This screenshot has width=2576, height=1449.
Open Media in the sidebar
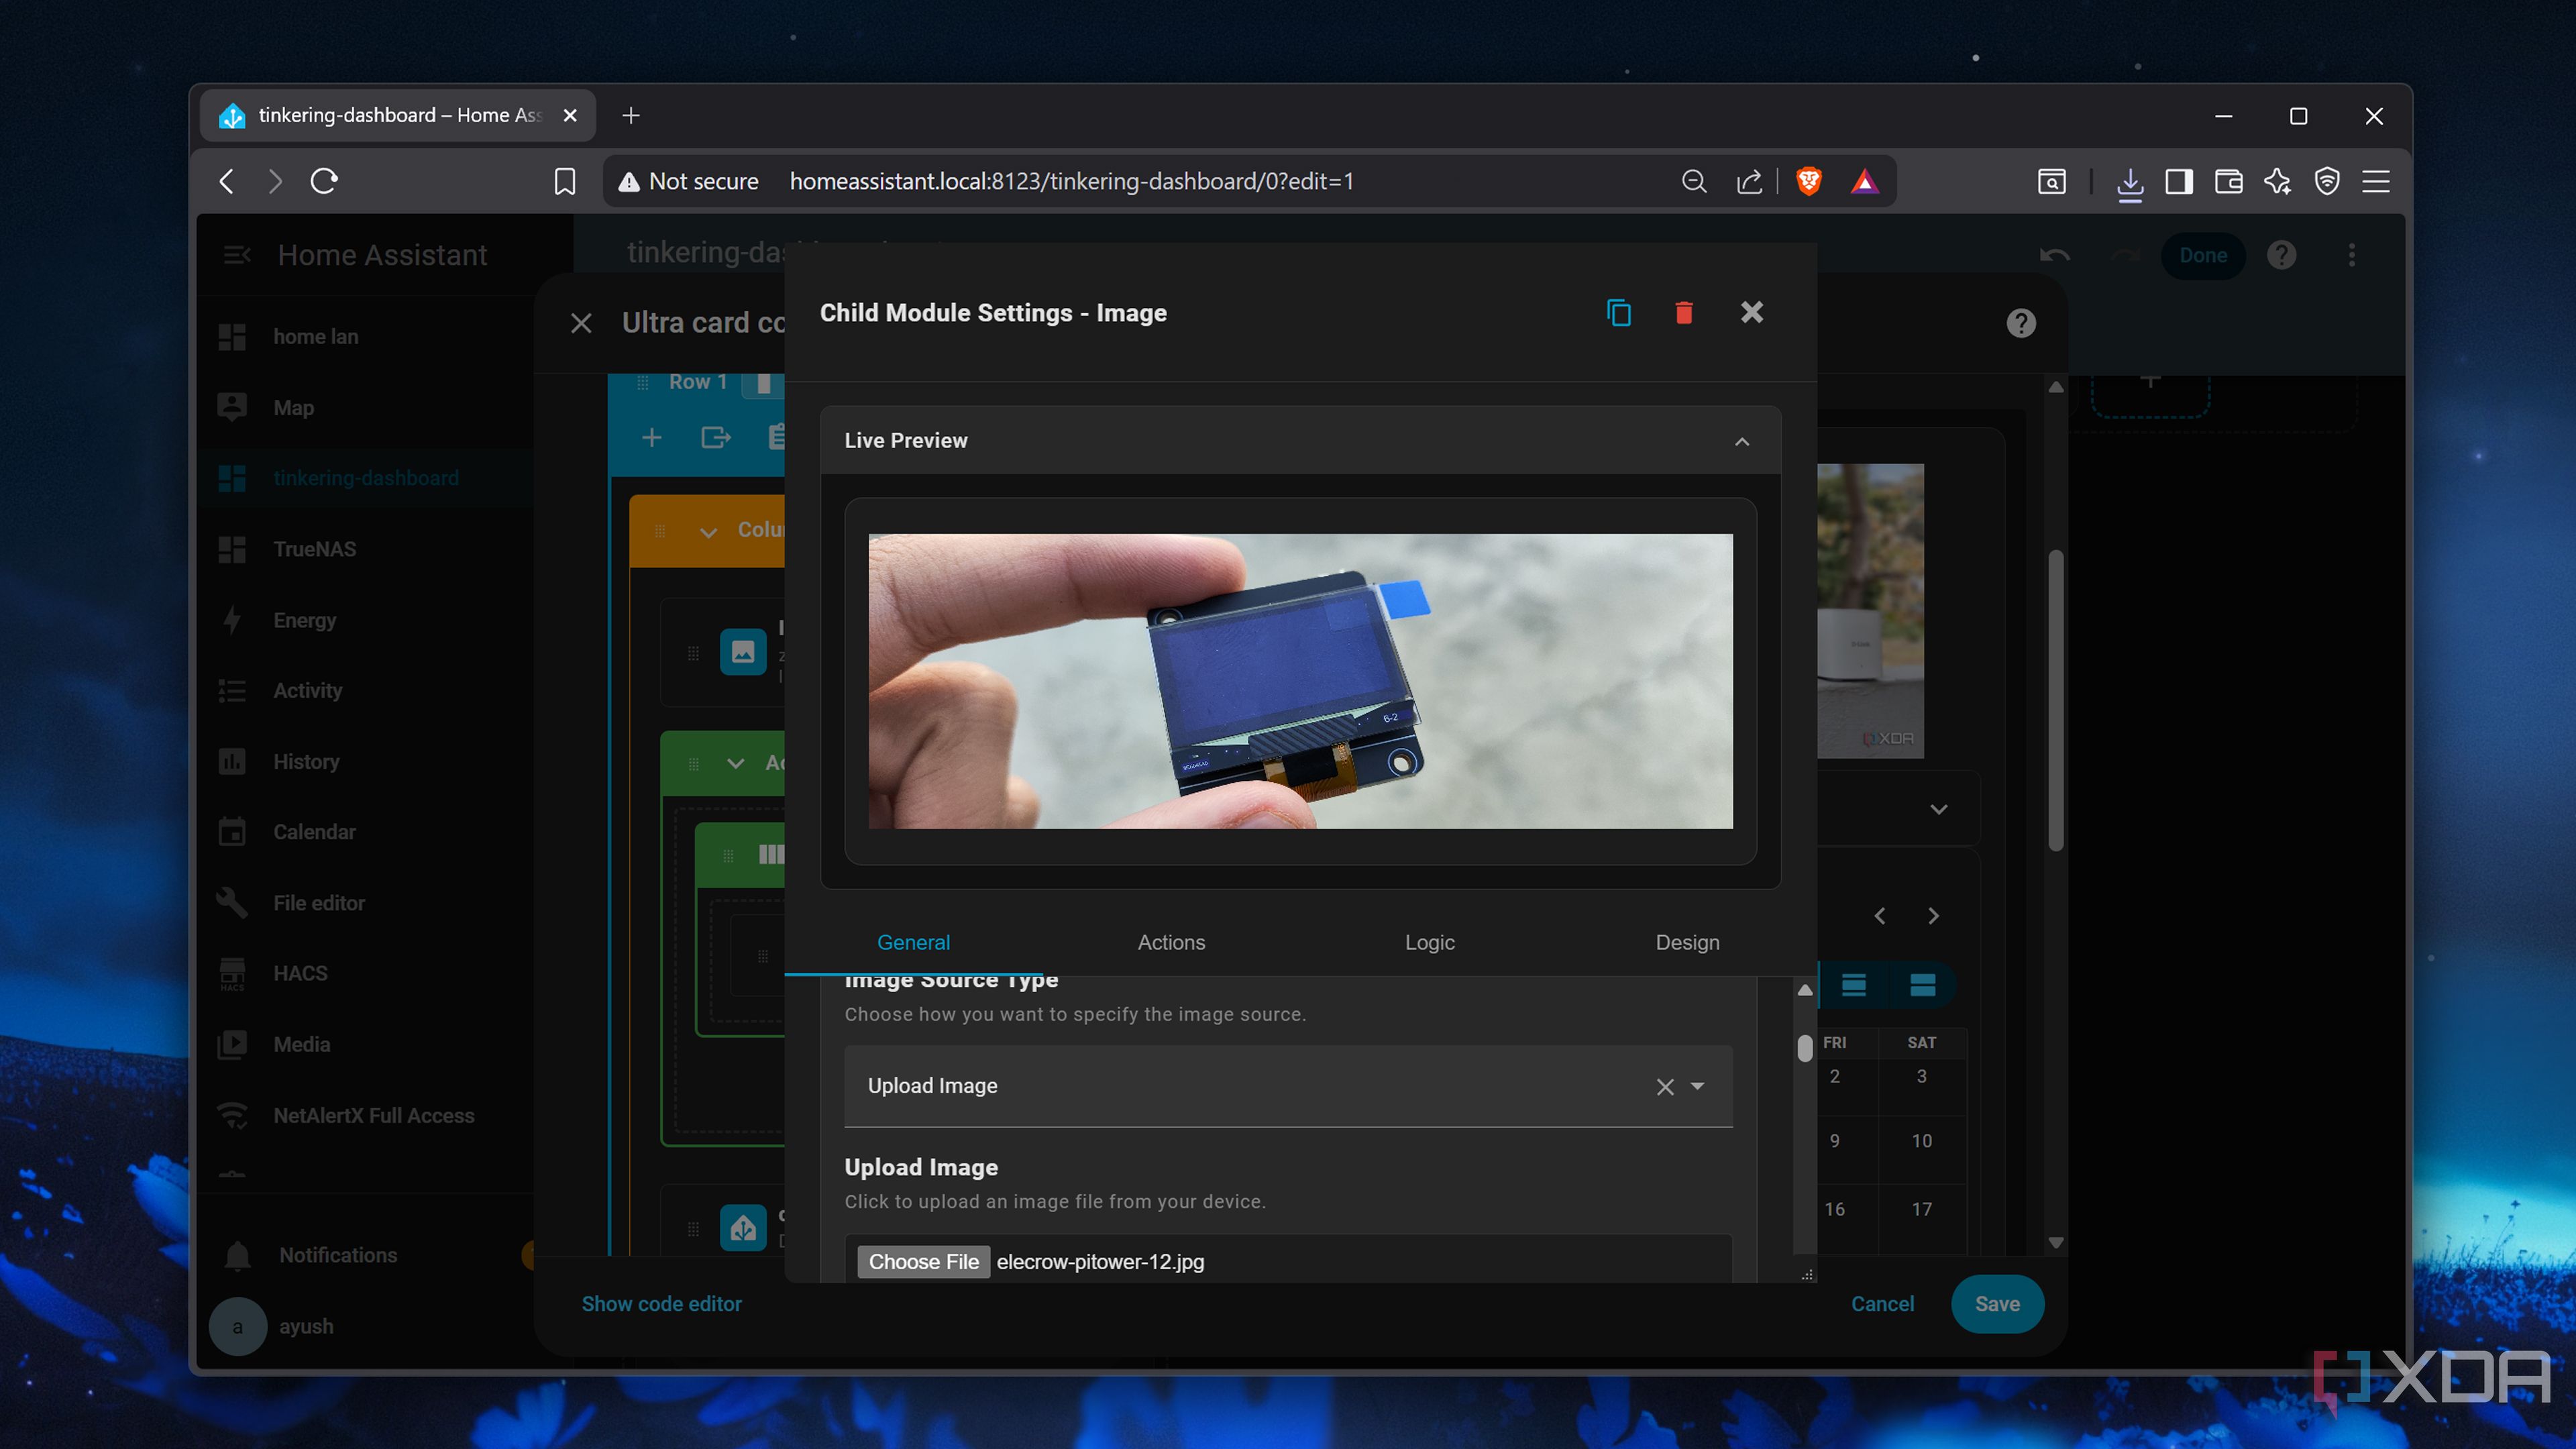[365, 1044]
